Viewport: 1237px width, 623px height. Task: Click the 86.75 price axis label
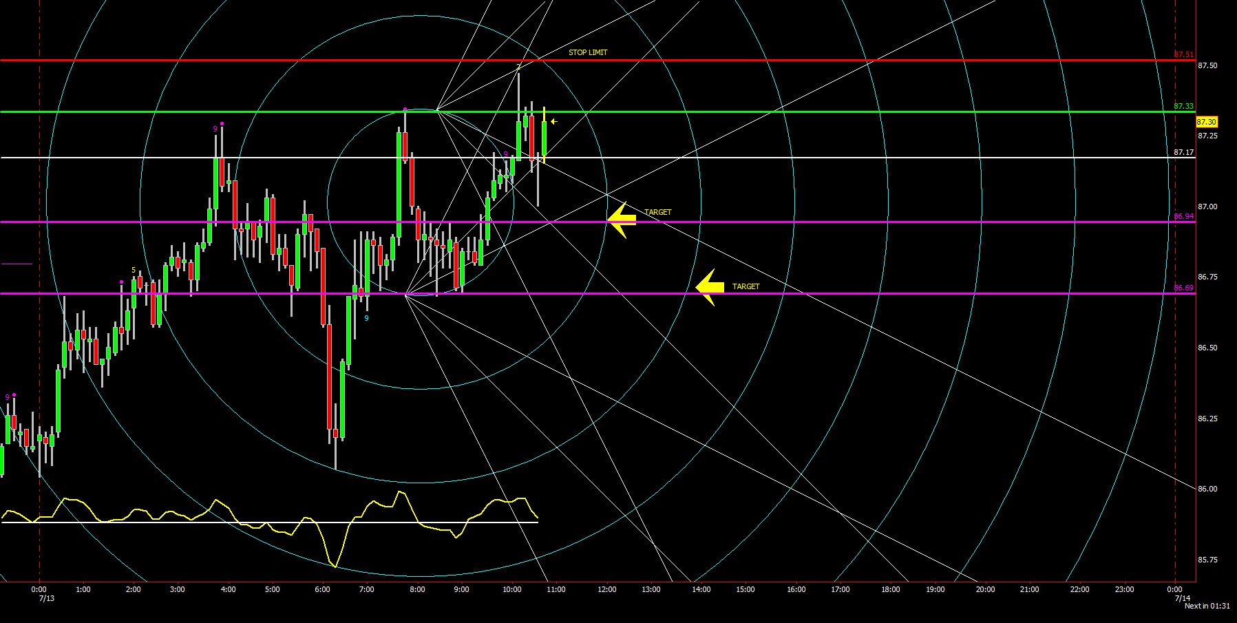(x=1207, y=277)
